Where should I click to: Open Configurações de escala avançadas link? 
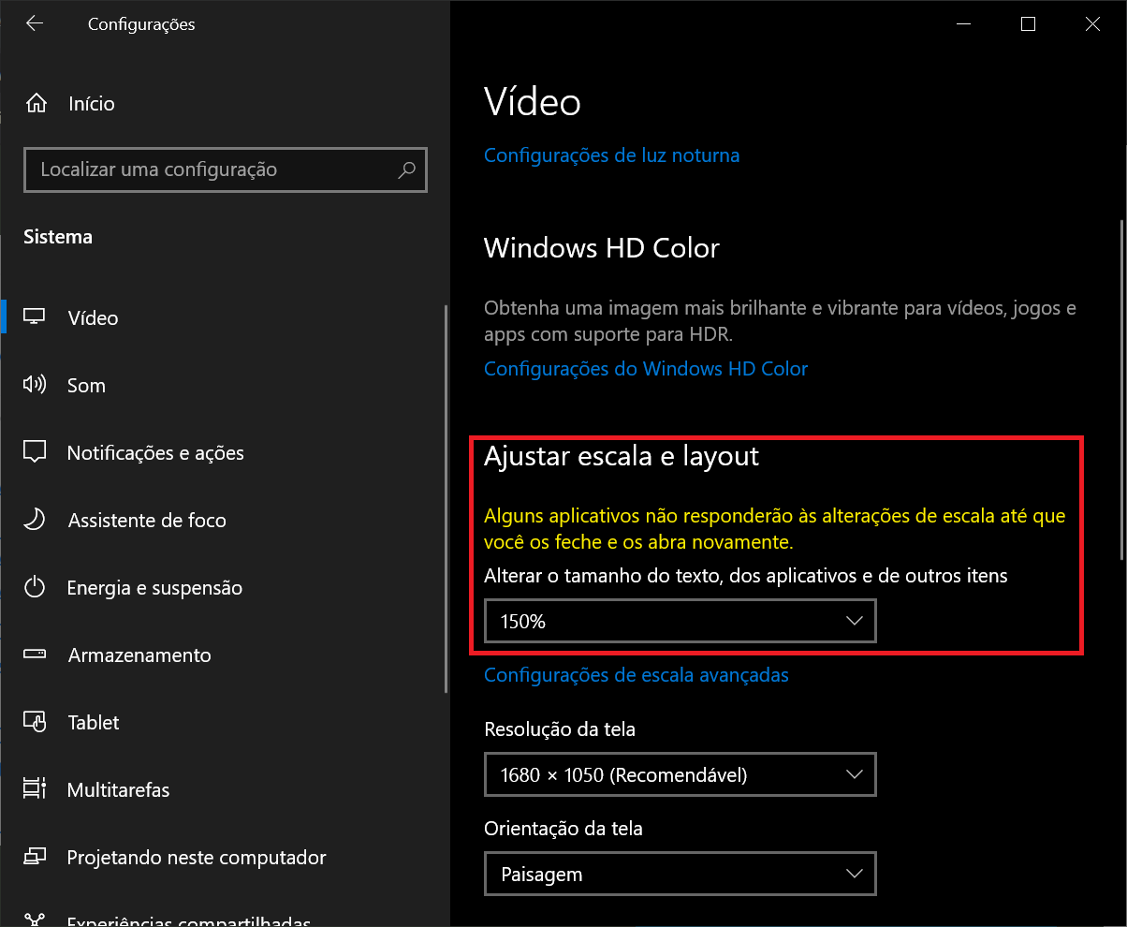pos(636,675)
